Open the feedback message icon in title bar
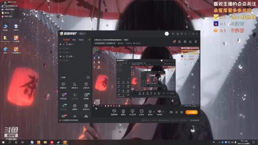Image resolution: width=258 pixels, height=145 pixels. coord(173,34)
